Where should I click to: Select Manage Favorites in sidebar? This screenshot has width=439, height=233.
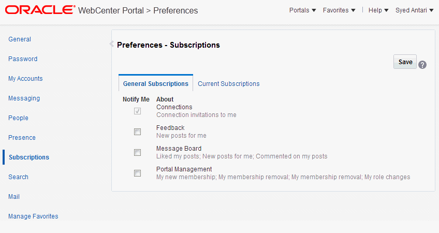click(x=33, y=216)
